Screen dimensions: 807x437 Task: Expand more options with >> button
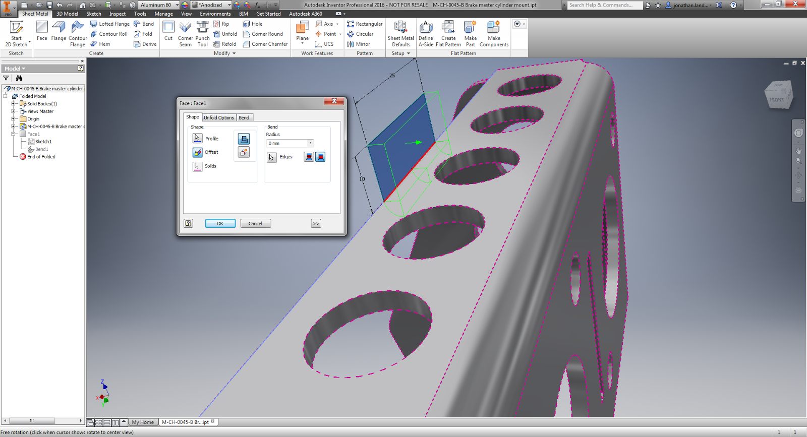point(316,223)
